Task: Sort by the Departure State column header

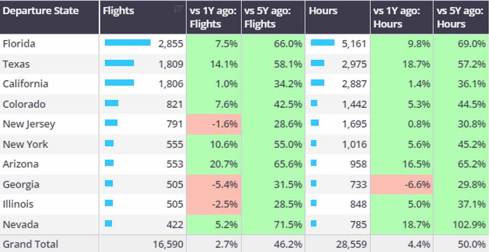Action: (x=41, y=11)
